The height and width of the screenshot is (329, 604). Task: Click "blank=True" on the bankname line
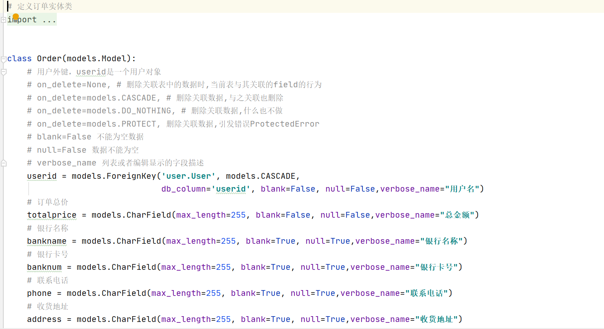(271, 241)
